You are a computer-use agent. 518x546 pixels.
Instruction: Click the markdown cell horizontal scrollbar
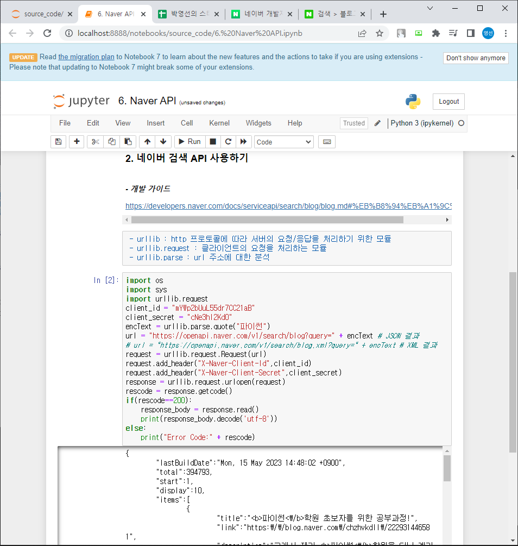tap(267, 219)
